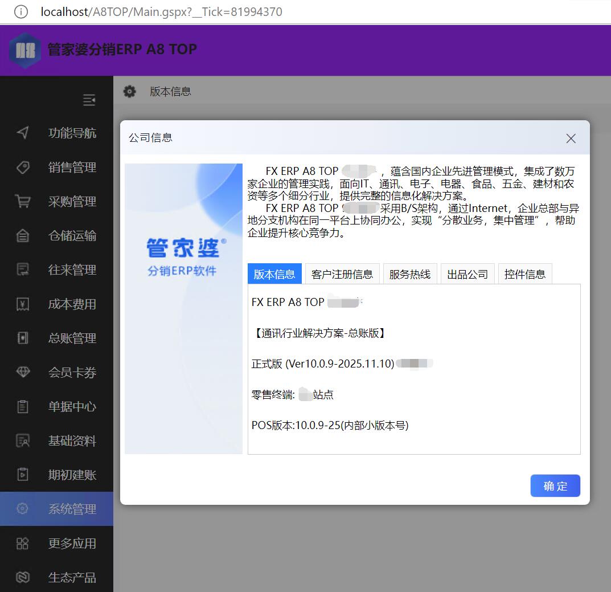Screen dimensions: 611x592
Task: Click the diamond icon beside 会员卡券
Action: (23, 373)
